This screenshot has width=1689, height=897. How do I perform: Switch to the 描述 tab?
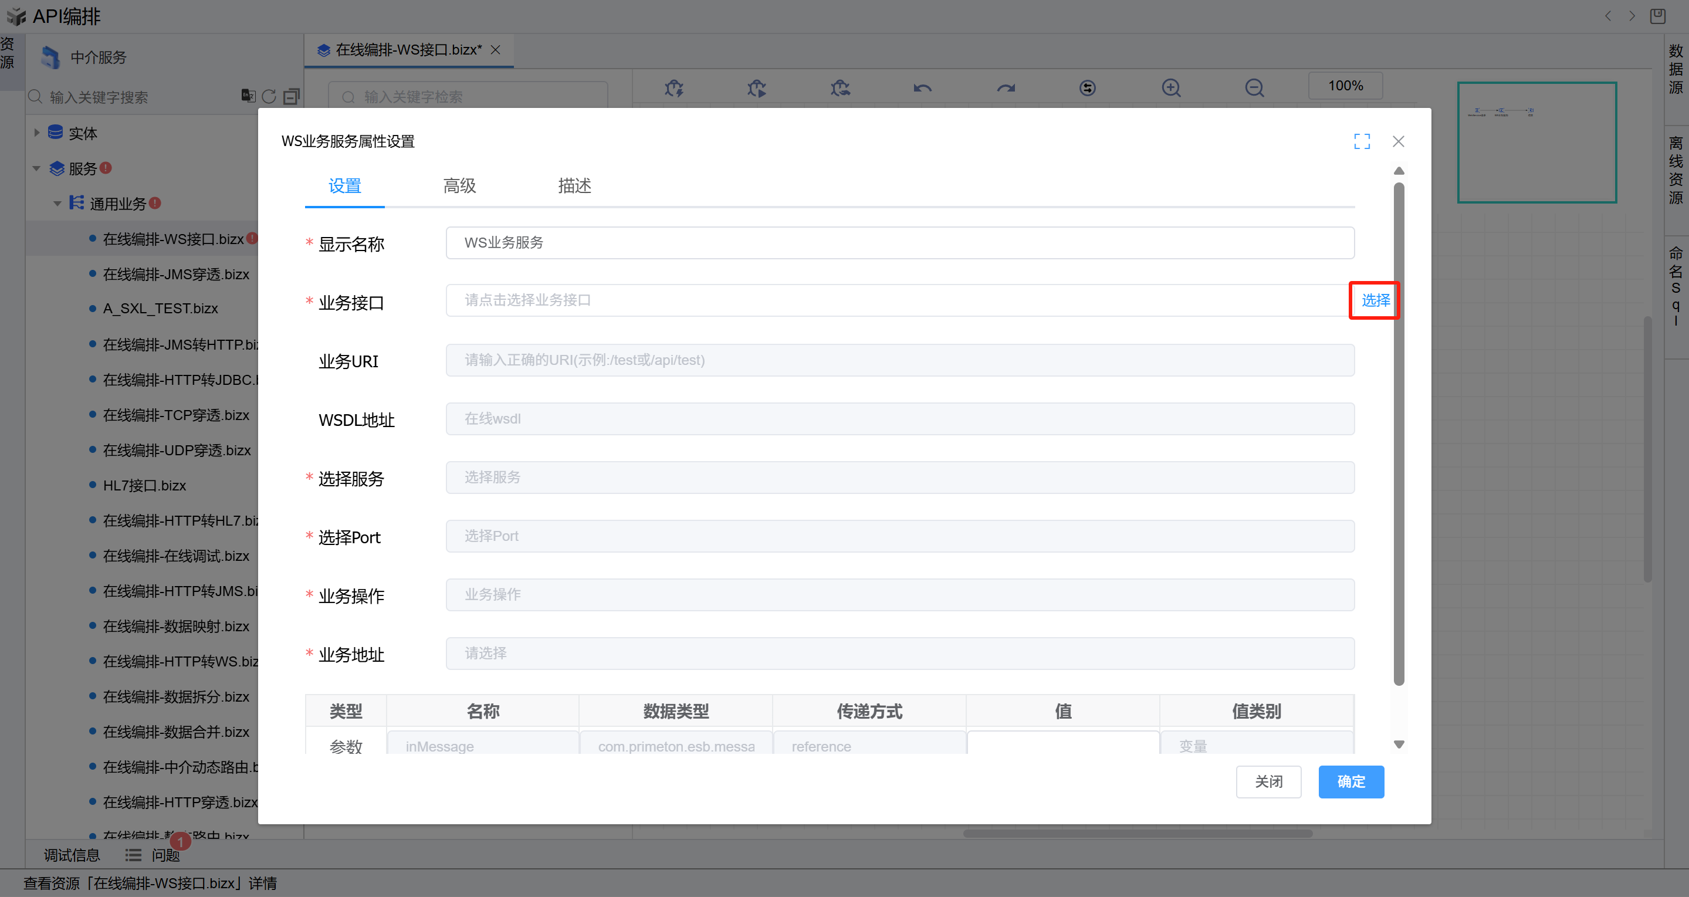[x=574, y=186]
